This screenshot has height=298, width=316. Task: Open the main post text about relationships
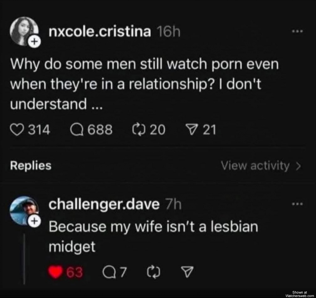click(x=144, y=84)
